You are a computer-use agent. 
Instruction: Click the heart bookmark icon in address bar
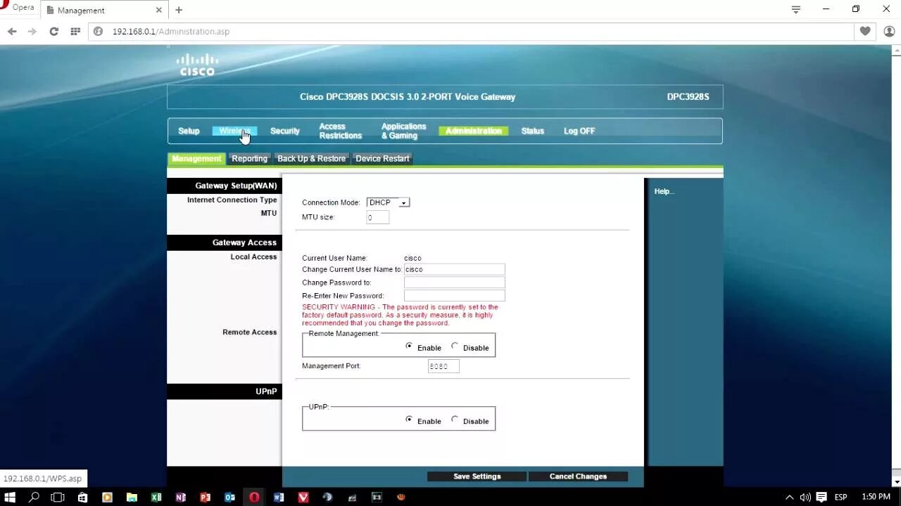pos(865,32)
